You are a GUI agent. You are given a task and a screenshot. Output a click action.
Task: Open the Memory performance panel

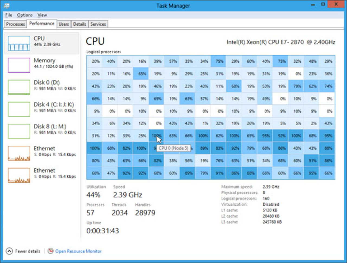[41, 65]
